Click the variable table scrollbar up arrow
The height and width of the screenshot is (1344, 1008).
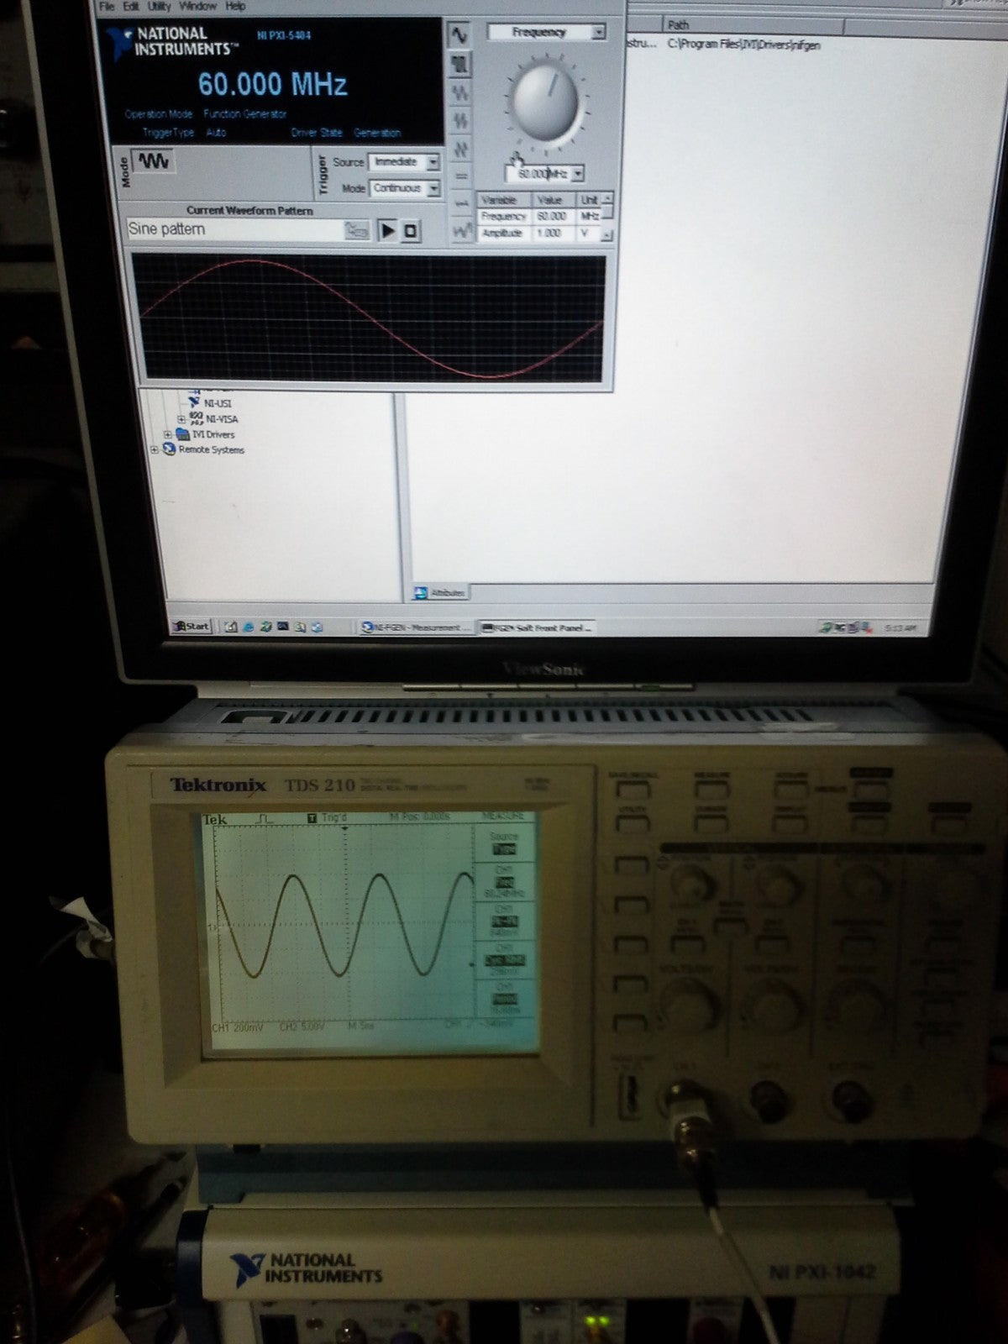(607, 199)
